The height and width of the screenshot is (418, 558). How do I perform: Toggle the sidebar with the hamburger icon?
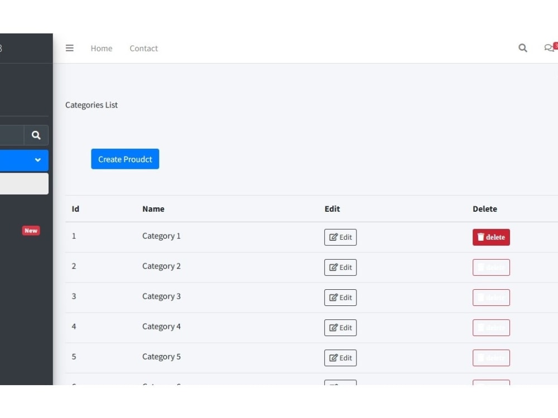coord(69,48)
